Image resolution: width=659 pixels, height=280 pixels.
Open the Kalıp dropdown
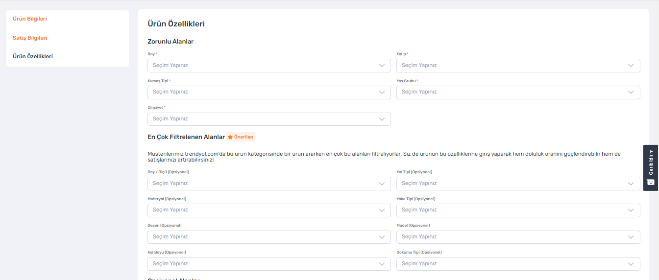click(x=518, y=66)
